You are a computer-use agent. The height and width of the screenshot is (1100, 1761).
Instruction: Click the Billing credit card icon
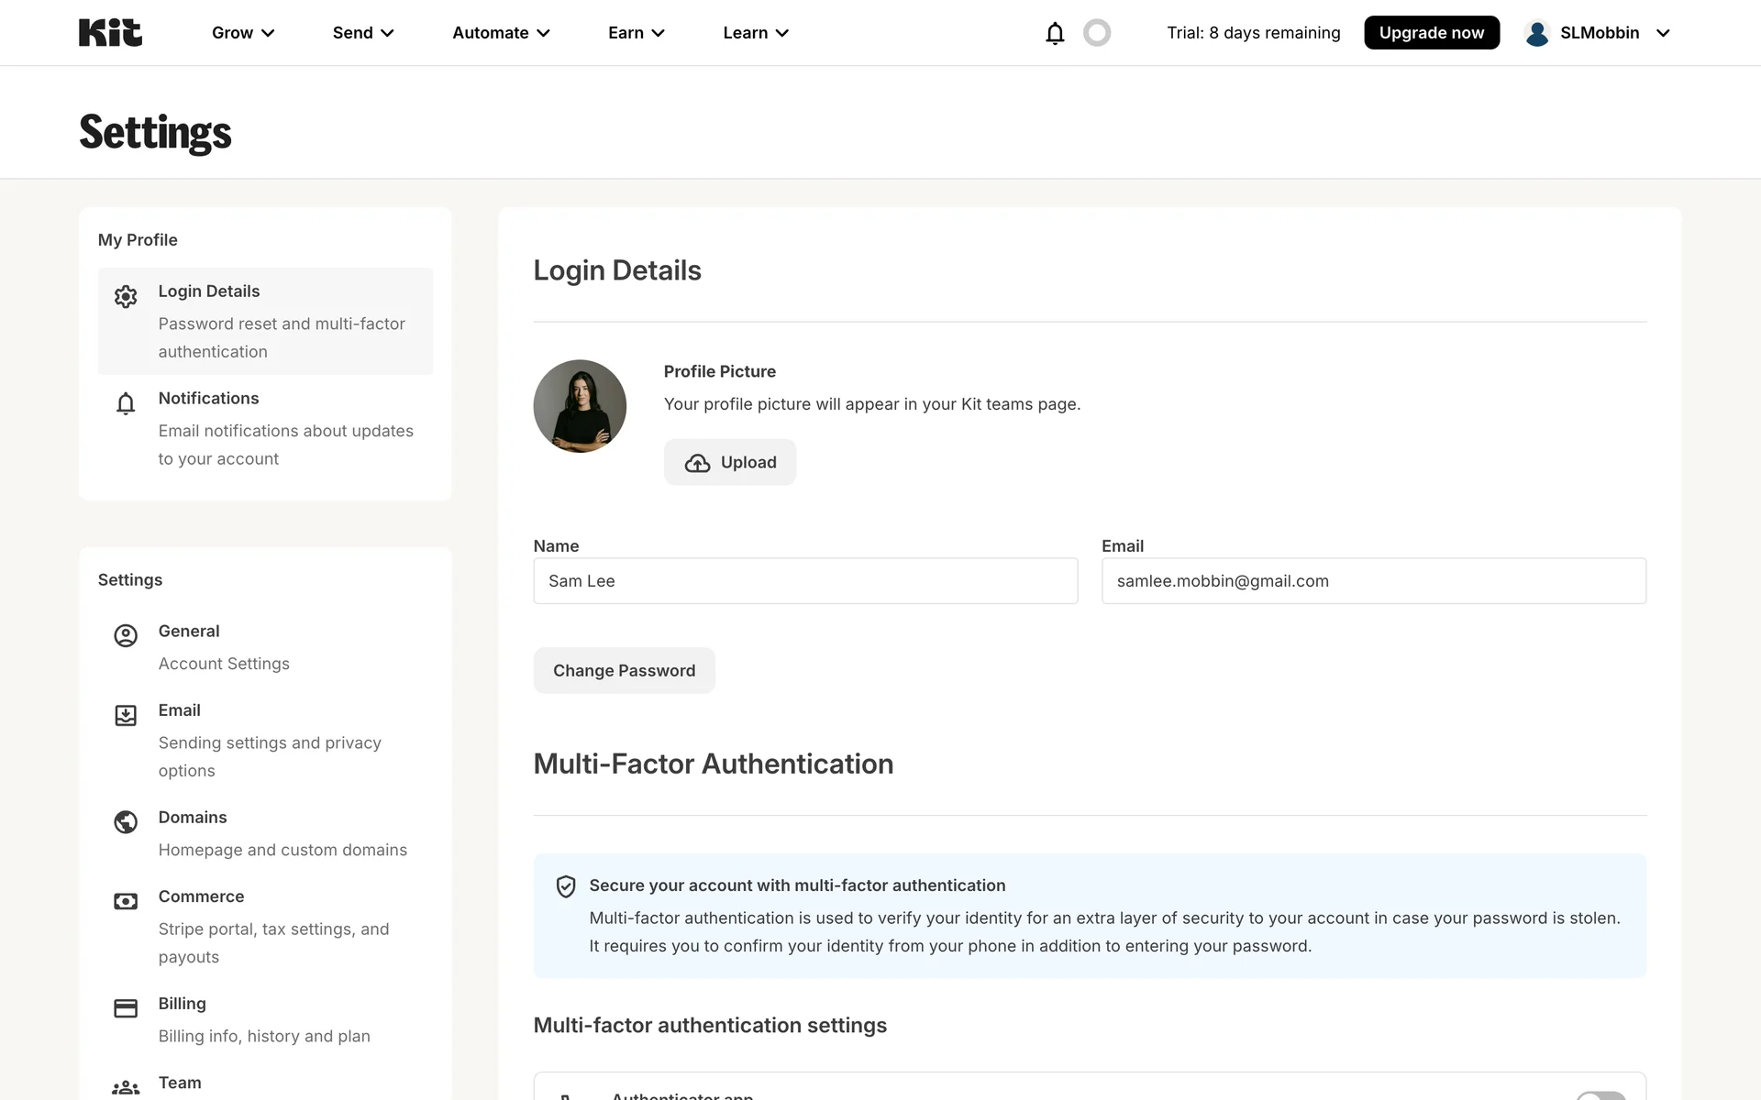tap(126, 1008)
